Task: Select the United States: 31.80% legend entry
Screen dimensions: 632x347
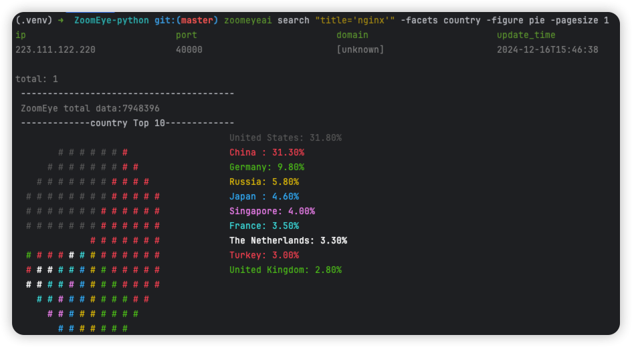Action: click(x=286, y=138)
